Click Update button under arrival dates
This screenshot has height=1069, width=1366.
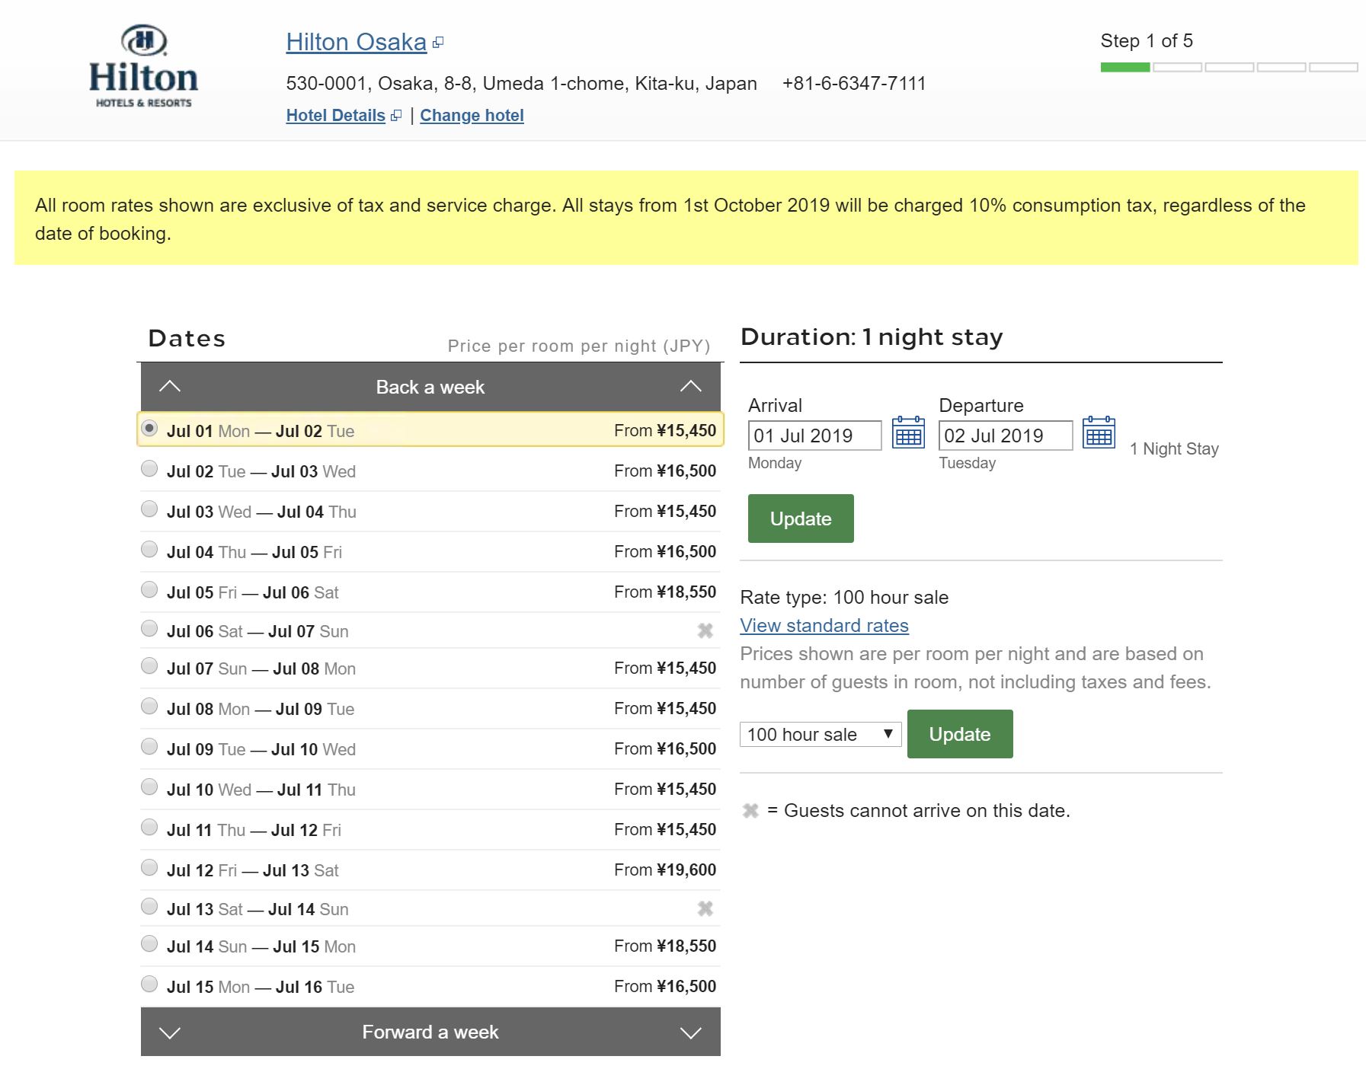[801, 519]
